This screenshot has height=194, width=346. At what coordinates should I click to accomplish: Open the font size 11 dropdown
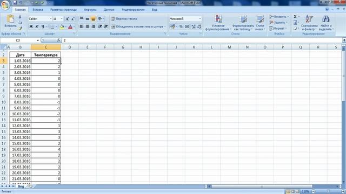(62, 19)
